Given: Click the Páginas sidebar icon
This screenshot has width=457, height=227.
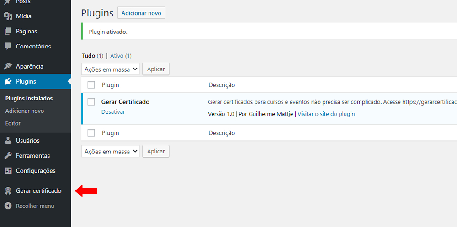Looking at the screenshot, I should pyautogui.click(x=8, y=31).
